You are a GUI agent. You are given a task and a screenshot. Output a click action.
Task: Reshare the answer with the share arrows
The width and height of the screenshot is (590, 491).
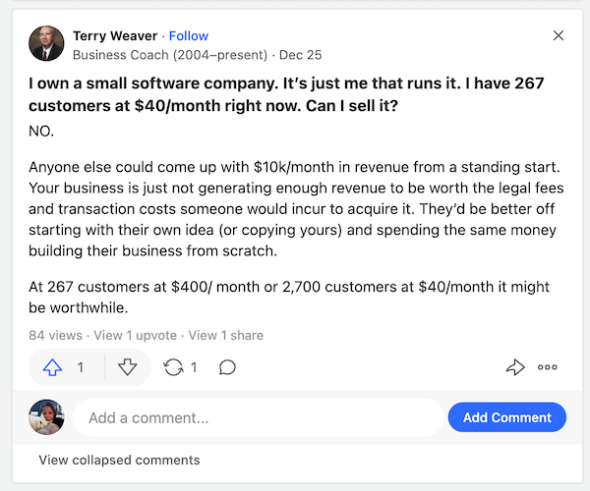click(174, 367)
